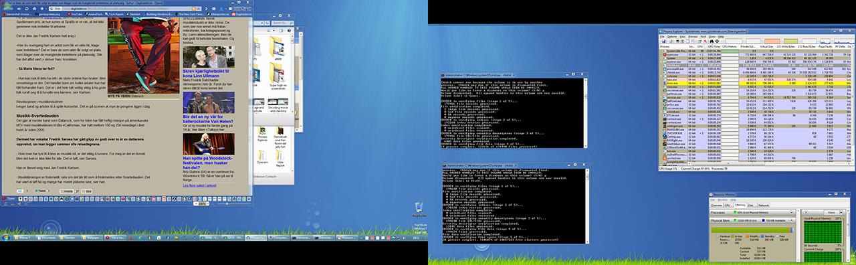The height and width of the screenshot is (265, 856).
Task: Open the AnandTech bookmark in Opera
Action: (x=94, y=14)
